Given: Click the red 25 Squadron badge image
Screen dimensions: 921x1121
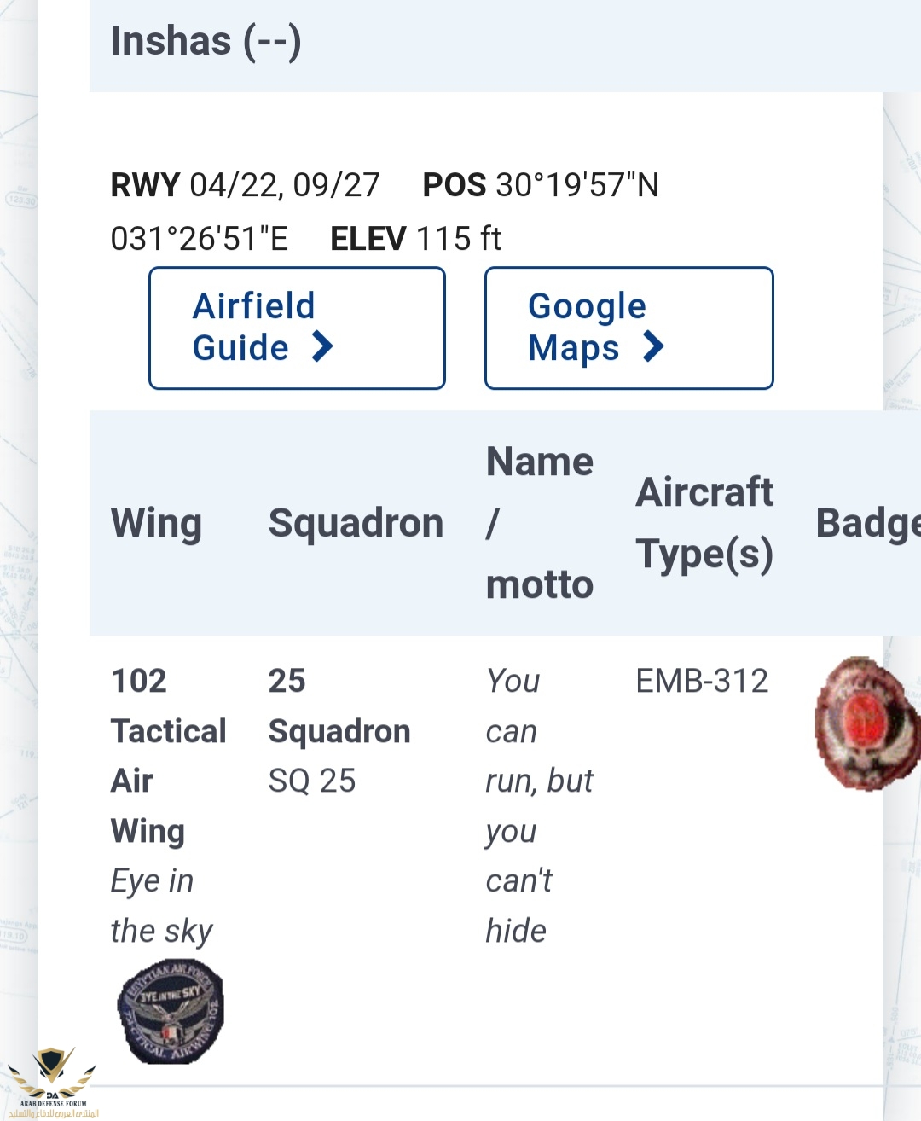Looking at the screenshot, I should point(866,723).
